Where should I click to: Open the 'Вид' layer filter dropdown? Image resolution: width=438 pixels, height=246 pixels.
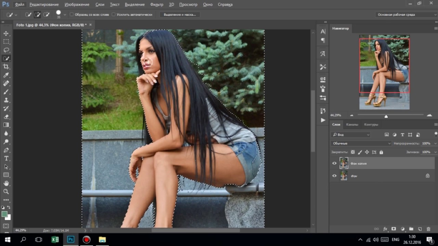(351, 135)
